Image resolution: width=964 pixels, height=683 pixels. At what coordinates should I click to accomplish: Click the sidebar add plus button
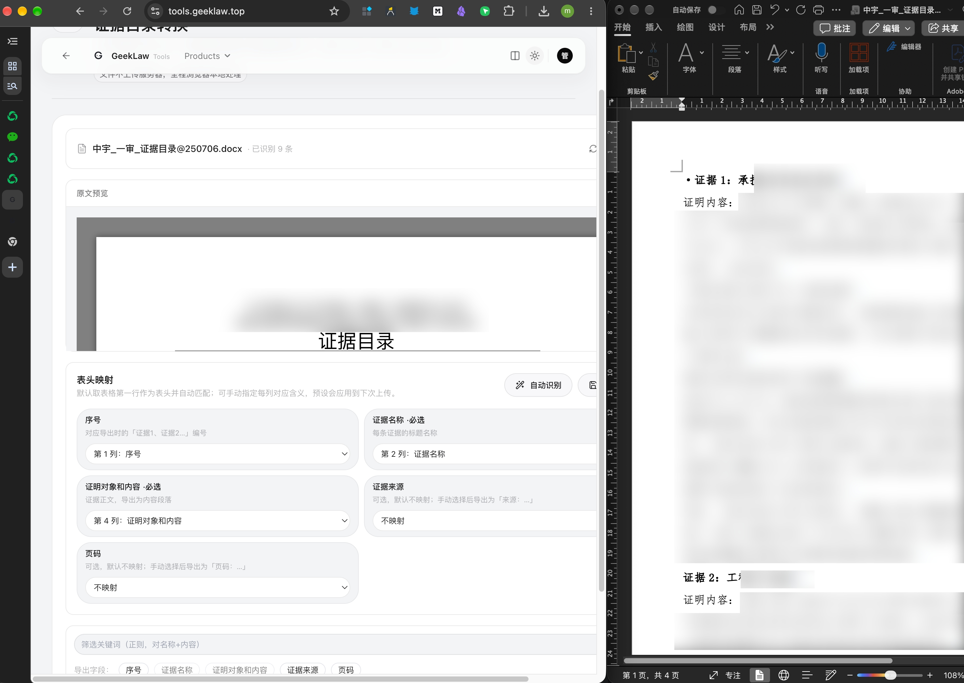click(13, 267)
